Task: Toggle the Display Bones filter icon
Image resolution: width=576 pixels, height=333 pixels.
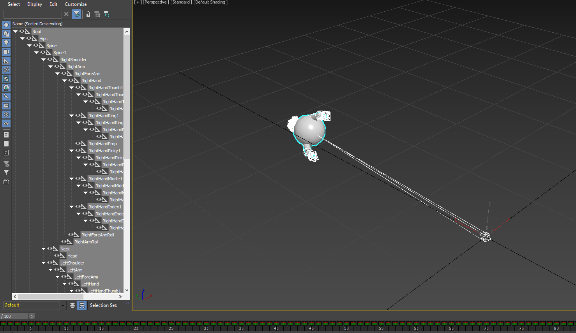Action: 6,96
